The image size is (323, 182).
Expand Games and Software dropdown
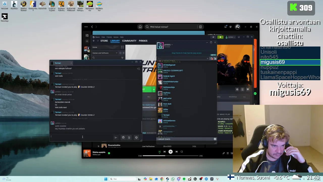(104, 53)
